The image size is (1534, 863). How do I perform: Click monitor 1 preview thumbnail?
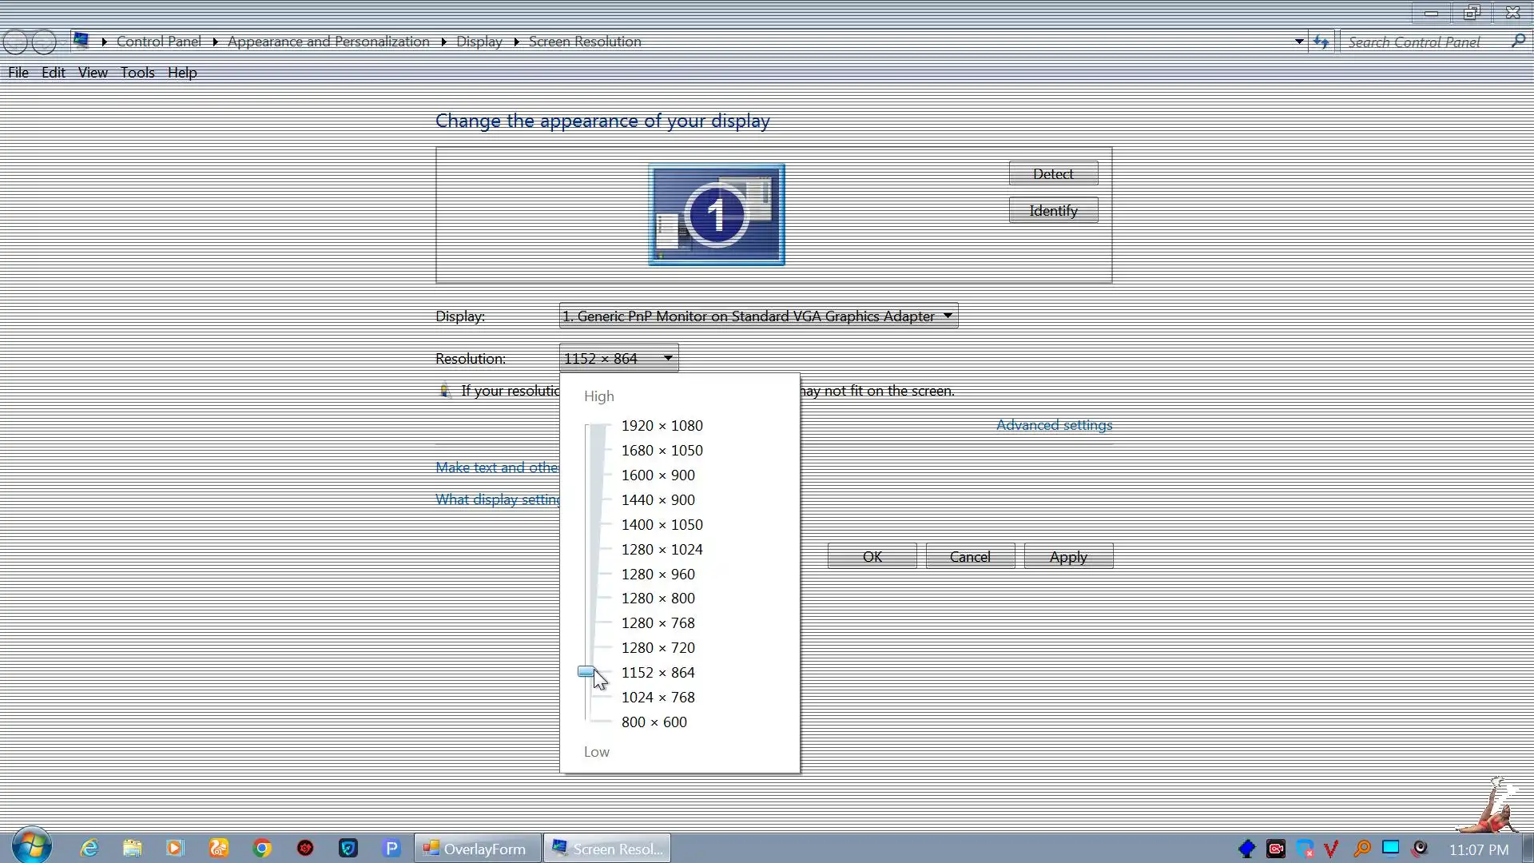(716, 214)
